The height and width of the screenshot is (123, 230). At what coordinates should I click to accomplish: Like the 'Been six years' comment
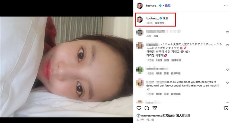coord(227,83)
